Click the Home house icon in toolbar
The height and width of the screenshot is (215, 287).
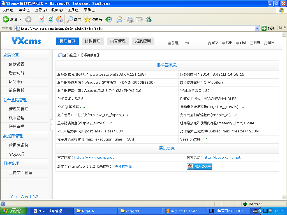pos(59,19)
